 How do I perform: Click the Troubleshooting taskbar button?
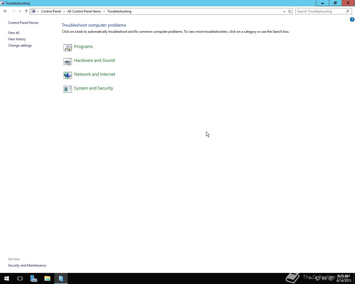click(x=61, y=278)
